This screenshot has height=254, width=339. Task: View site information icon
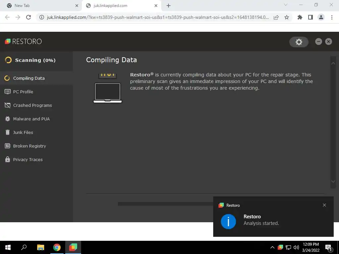click(x=41, y=17)
